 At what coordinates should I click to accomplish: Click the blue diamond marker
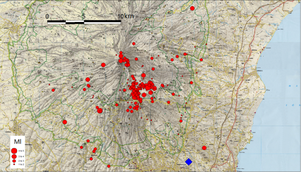188,162
